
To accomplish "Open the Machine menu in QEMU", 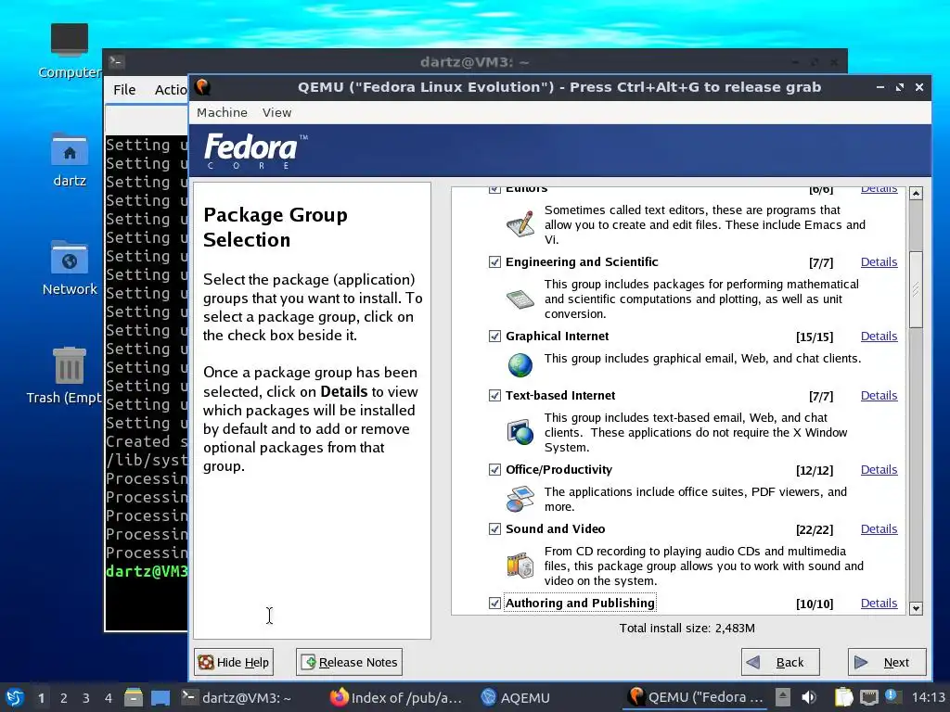I will (x=222, y=112).
